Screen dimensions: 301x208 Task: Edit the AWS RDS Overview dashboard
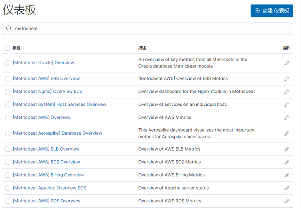(287, 201)
